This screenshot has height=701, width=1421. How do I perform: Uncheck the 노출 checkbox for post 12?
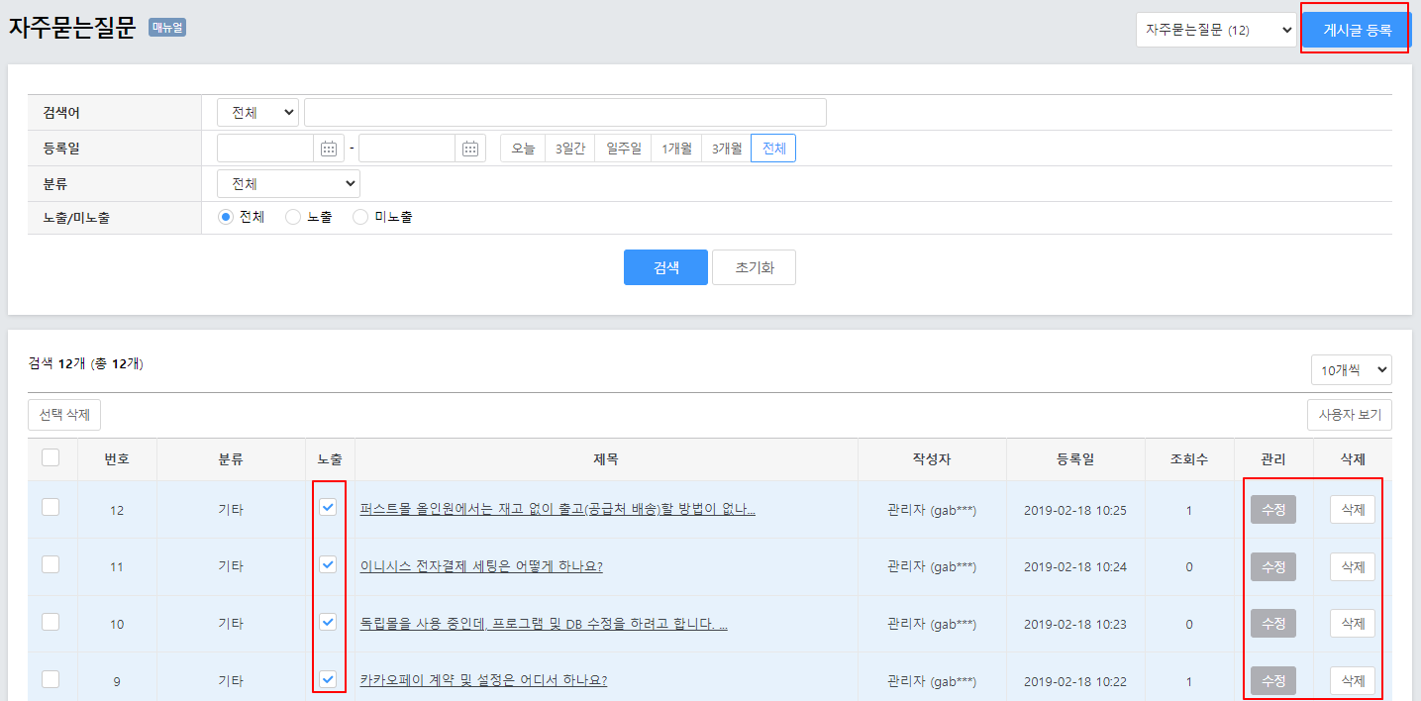(x=328, y=508)
